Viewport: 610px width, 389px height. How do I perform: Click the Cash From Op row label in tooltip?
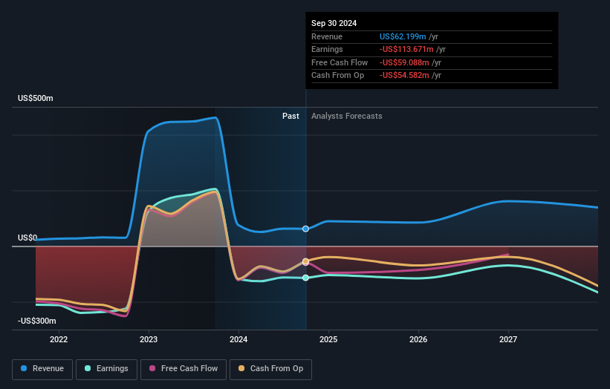(x=337, y=76)
